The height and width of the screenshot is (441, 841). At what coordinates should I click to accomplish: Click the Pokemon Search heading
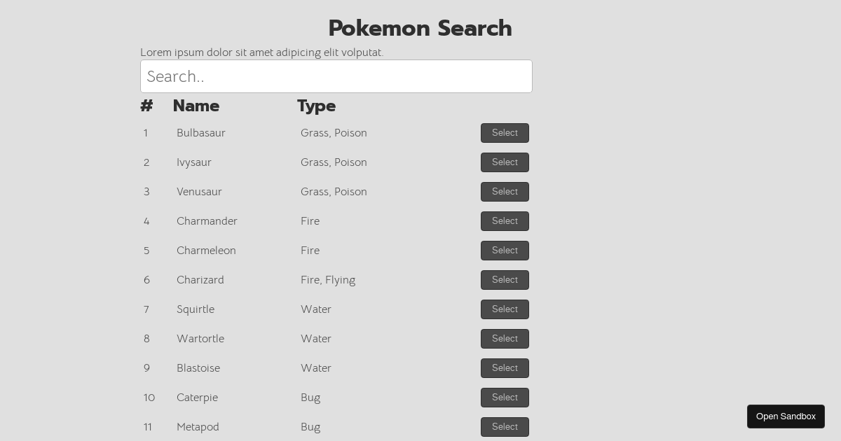coord(420,28)
